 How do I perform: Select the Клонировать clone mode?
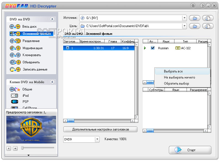[x=25, y=55]
